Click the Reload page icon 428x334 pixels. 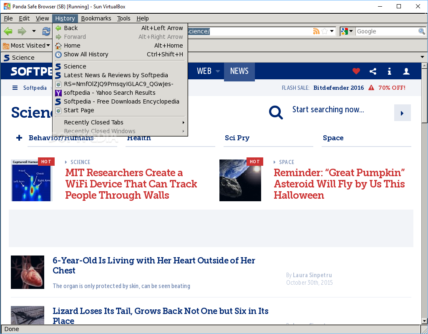tap(46, 31)
